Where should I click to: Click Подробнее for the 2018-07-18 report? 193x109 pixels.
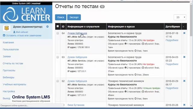172,40
